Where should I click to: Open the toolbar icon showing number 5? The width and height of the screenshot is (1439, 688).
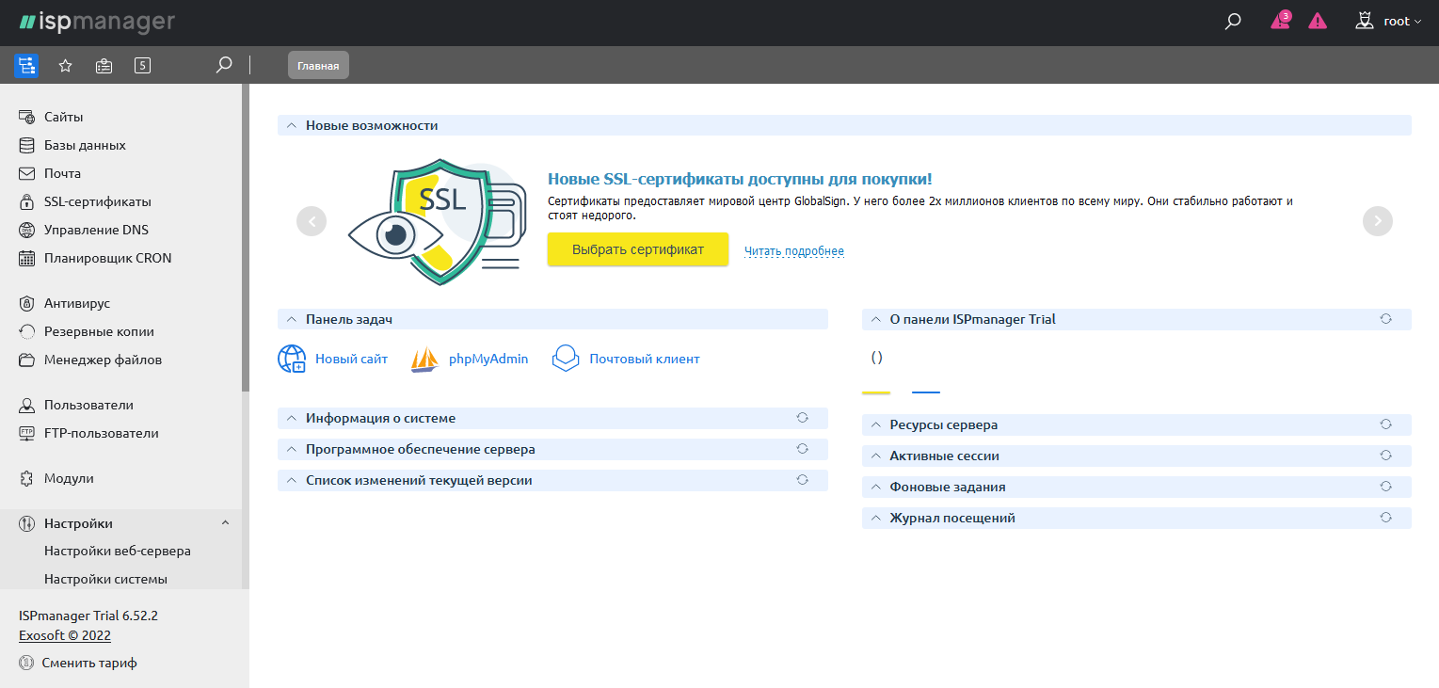(x=142, y=65)
